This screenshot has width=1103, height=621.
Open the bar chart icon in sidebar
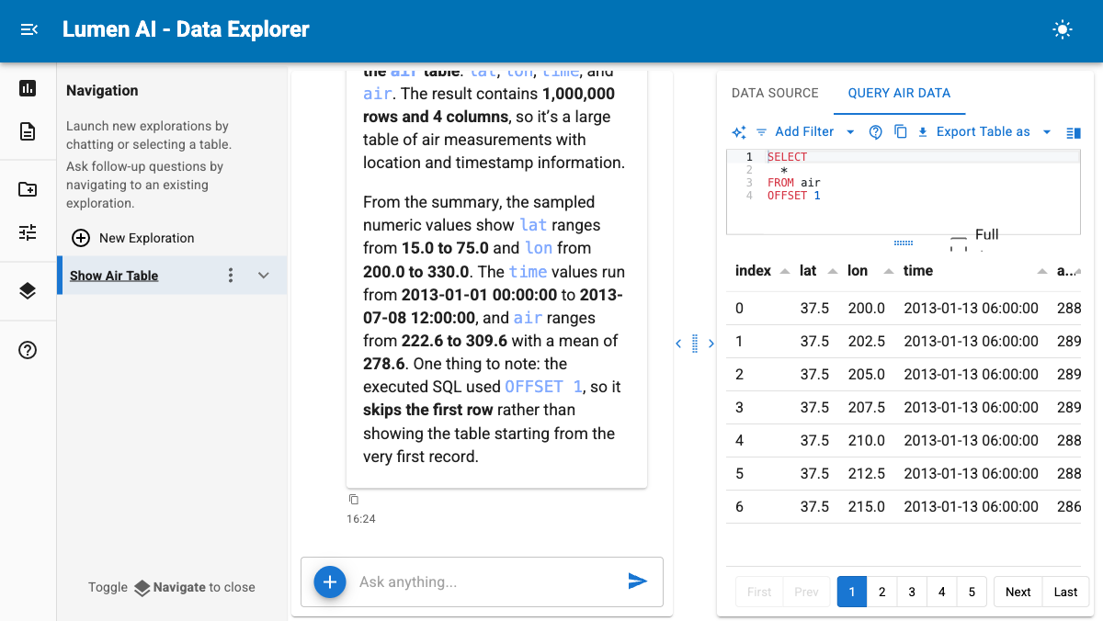coord(28,88)
